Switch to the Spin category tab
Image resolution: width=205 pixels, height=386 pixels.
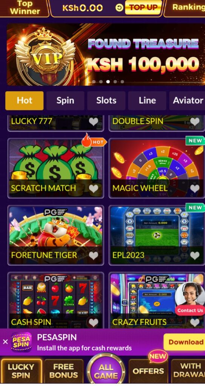[x=65, y=100]
